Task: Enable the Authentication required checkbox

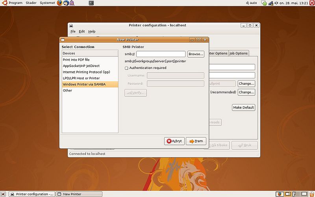Action: tap(126, 68)
